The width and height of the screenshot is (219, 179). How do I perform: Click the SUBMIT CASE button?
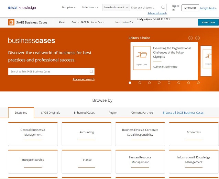pos(208,22)
